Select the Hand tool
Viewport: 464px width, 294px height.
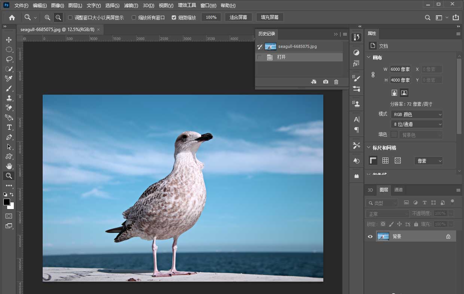pyautogui.click(x=9, y=166)
